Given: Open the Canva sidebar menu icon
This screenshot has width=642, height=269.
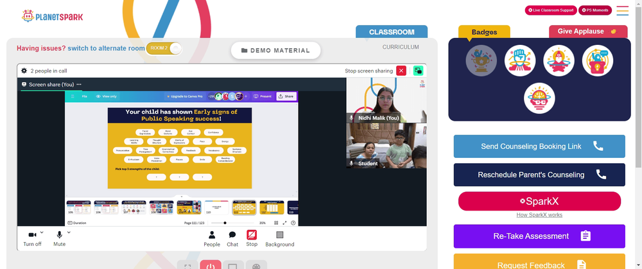Looking at the screenshot, I should pyautogui.click(x=73, y=97).
